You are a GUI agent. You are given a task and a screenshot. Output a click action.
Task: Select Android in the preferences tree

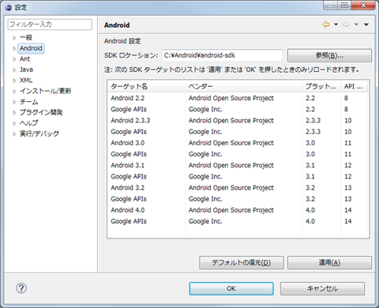click(31, 48)
